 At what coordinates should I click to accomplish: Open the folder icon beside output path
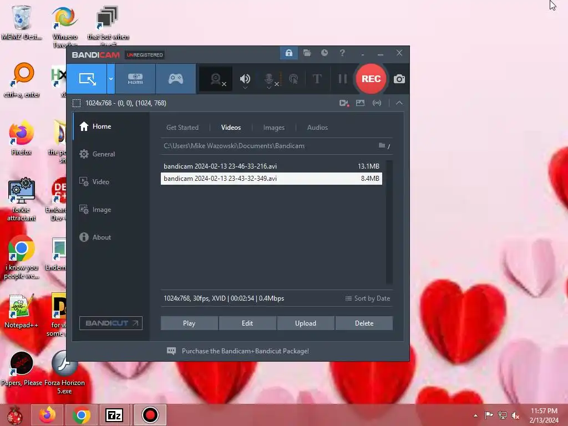coord(382,146)
